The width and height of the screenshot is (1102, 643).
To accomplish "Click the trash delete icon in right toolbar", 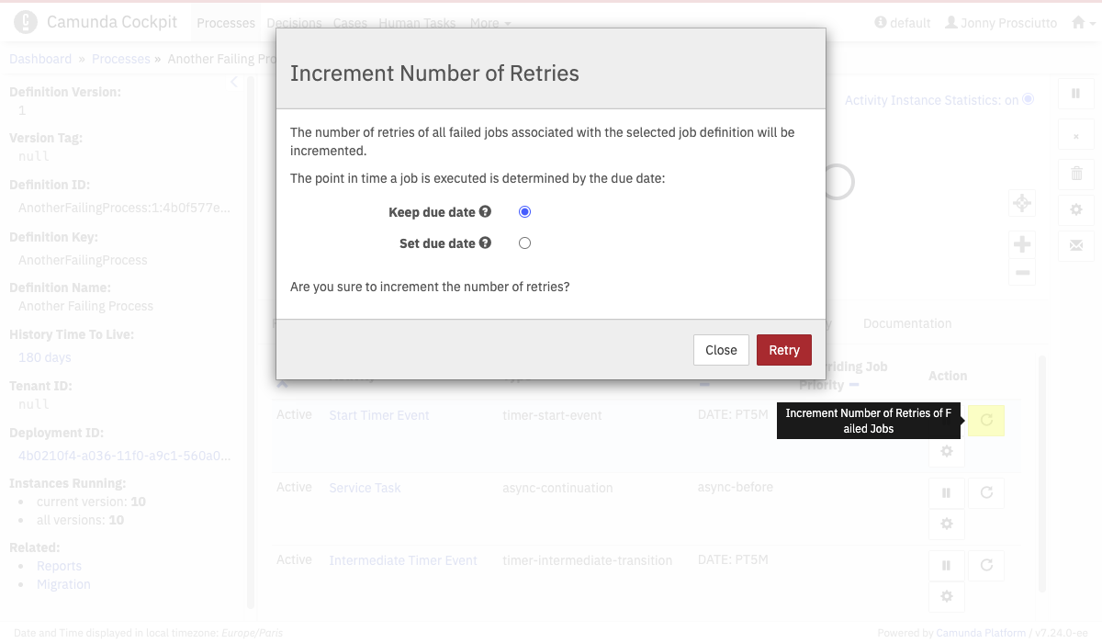I will (x=1076, y=173).
